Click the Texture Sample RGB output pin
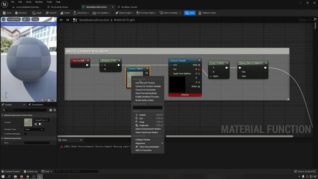The height and width of the screenshot is (179, 318). [199, 65]
